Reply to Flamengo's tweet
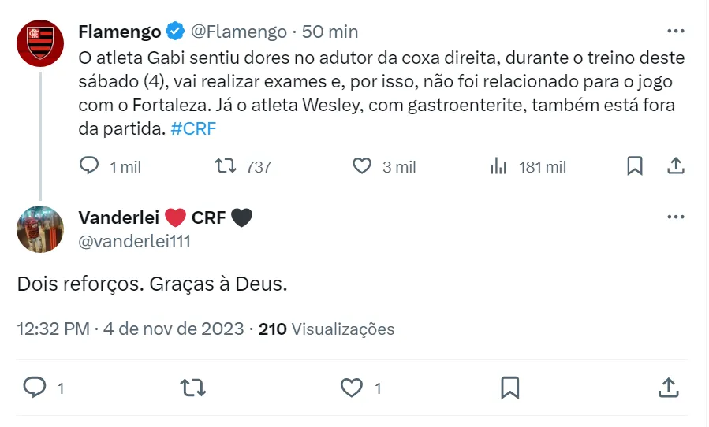 [90, 166]
